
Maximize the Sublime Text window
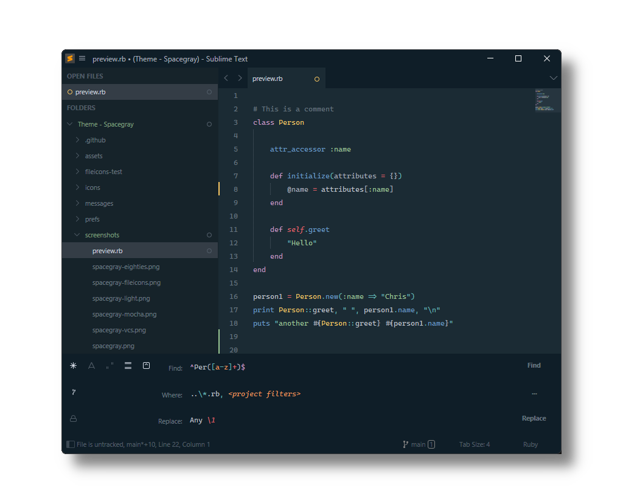point(518,58)
